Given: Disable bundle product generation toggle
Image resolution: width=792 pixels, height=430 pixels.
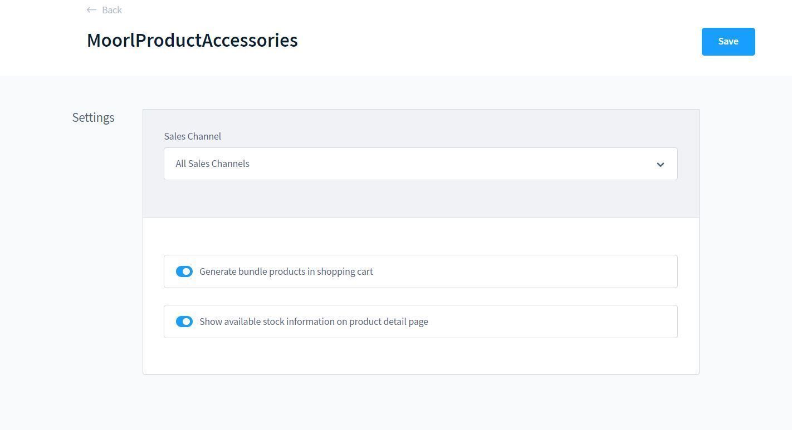Looking at the screenshot, I should [x=184, y=271].
